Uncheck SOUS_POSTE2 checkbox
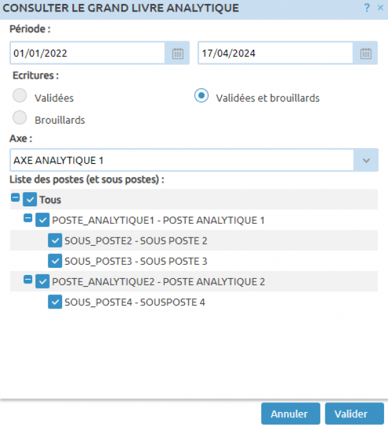Image resolution: width=388 pixels, height=427 pixels. tap(55, 241)
